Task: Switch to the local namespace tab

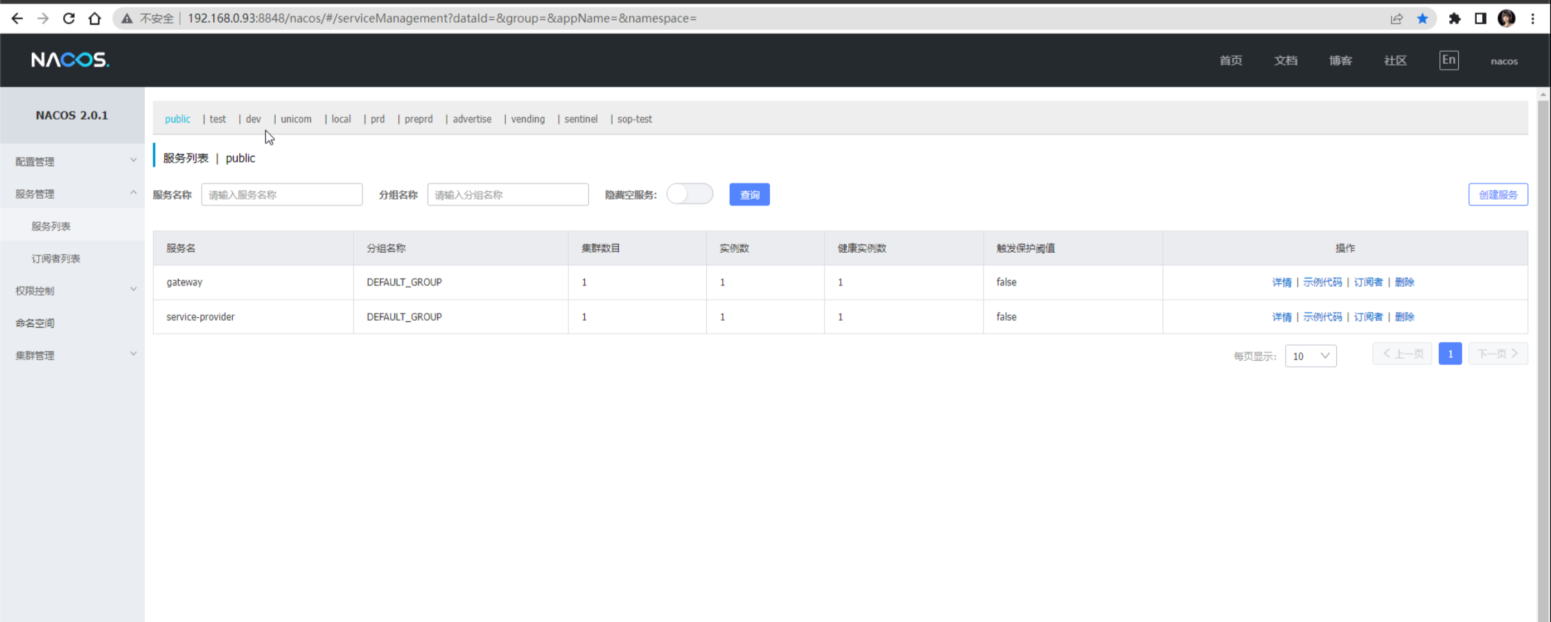Action: pos(341,119)
